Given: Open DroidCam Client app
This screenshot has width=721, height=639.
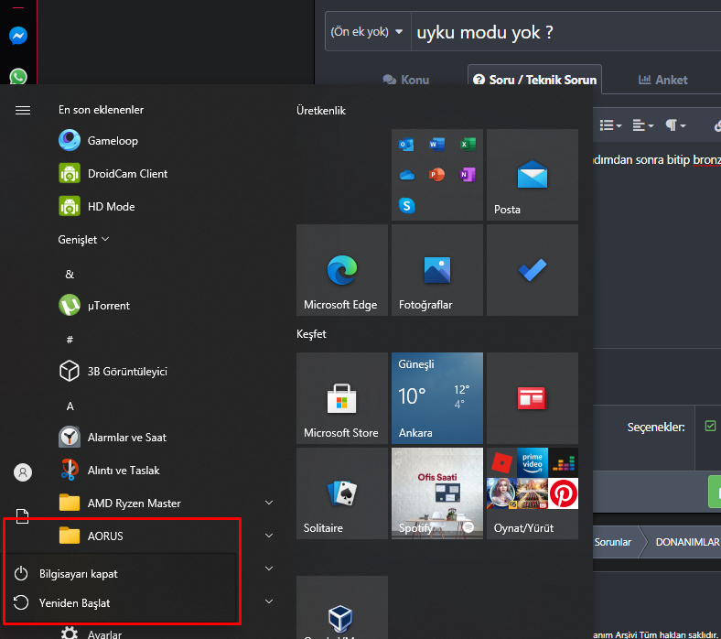Looking at the screenshot, I should click(x=113, y=173).
